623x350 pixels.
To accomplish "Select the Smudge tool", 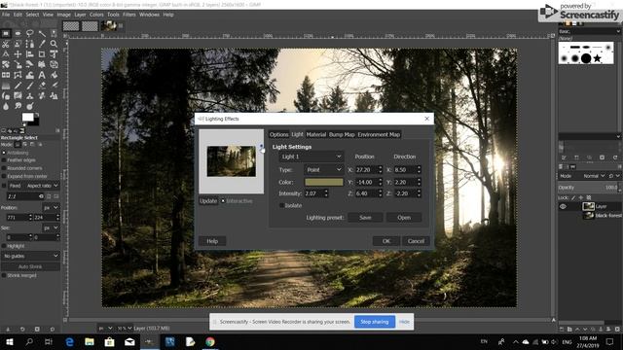I will coord(18,106).
